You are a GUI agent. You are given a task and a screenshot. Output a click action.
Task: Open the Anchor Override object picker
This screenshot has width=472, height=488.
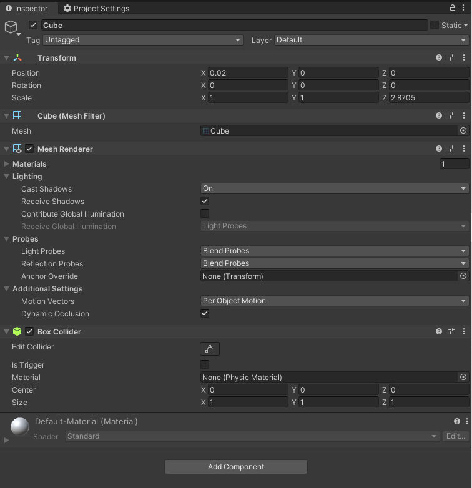tap(463, 276)
